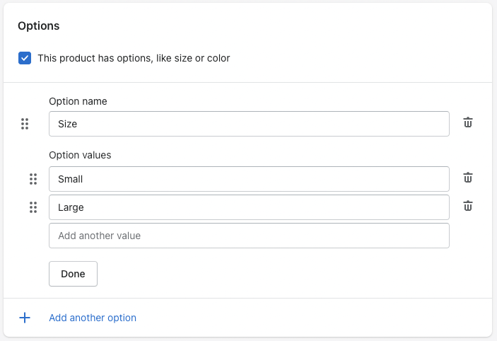Viewport: 497px width, 341px height.
Task: Uncheck the product has options checkbox
Action: click(x=25, y=58)
